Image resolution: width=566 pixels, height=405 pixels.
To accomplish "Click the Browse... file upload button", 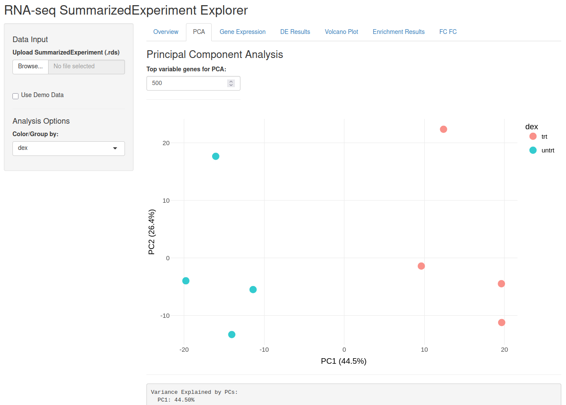I will coord(30,67).
